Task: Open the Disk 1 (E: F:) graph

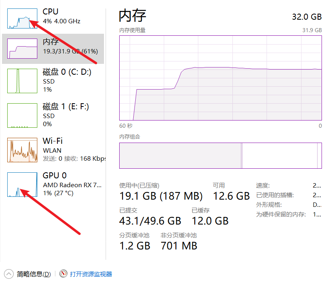Action: pos(22,115)
